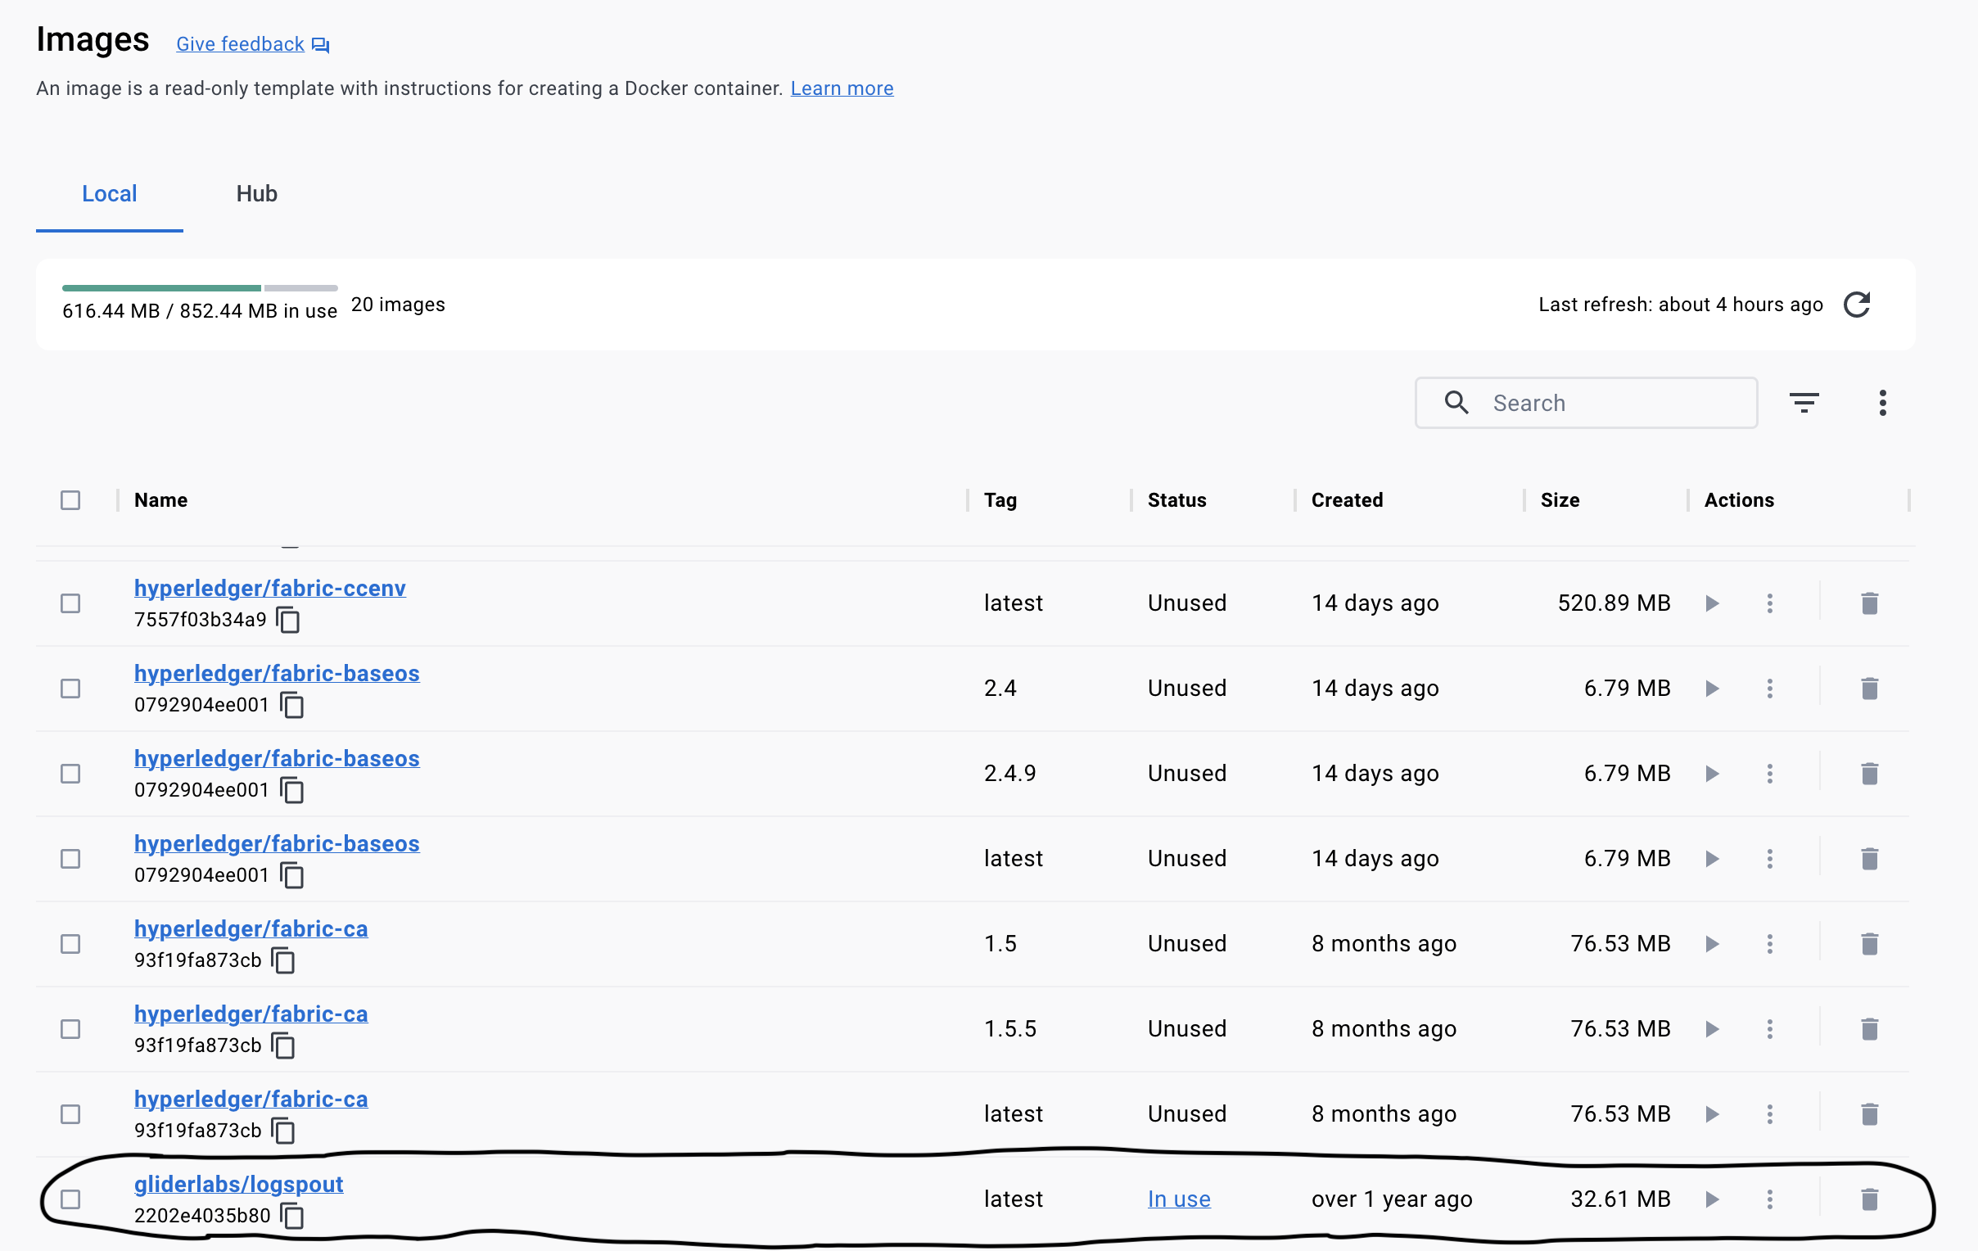The image size is (1978, 1251).
Task: Switch to the Hub tab
Action: 256,194
